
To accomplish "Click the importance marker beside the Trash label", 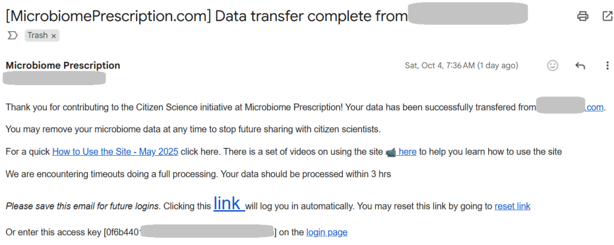I will 12,35.
